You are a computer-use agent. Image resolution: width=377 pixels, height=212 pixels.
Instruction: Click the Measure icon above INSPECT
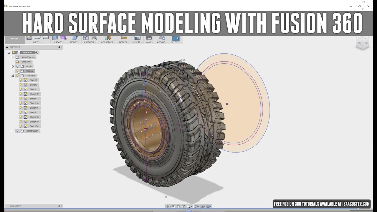[124, 37]
